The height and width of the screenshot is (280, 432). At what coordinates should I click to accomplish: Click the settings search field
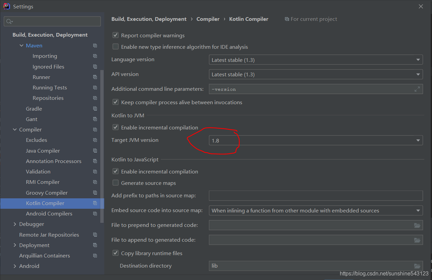pyautogui.click(x=52, y=22)
